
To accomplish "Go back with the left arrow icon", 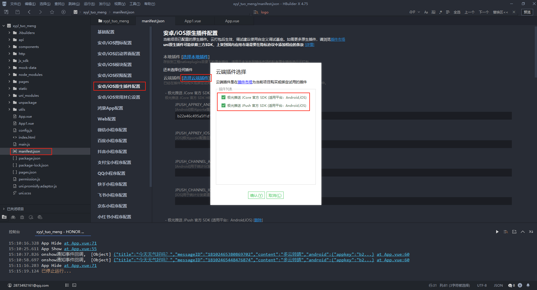I will (29, 12).
